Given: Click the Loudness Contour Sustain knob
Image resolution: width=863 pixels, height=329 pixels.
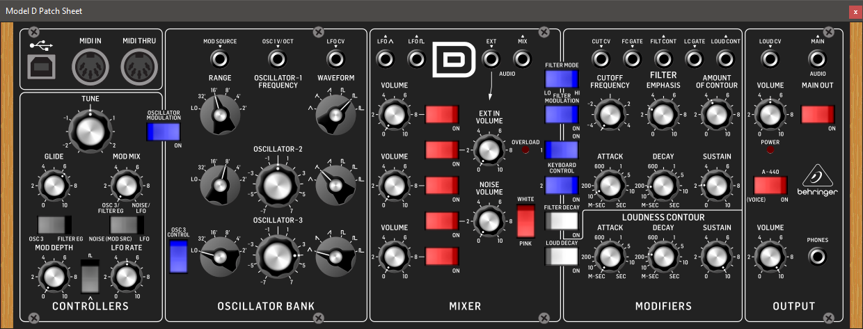Looking at the screenshot, I should click(717, 255).
